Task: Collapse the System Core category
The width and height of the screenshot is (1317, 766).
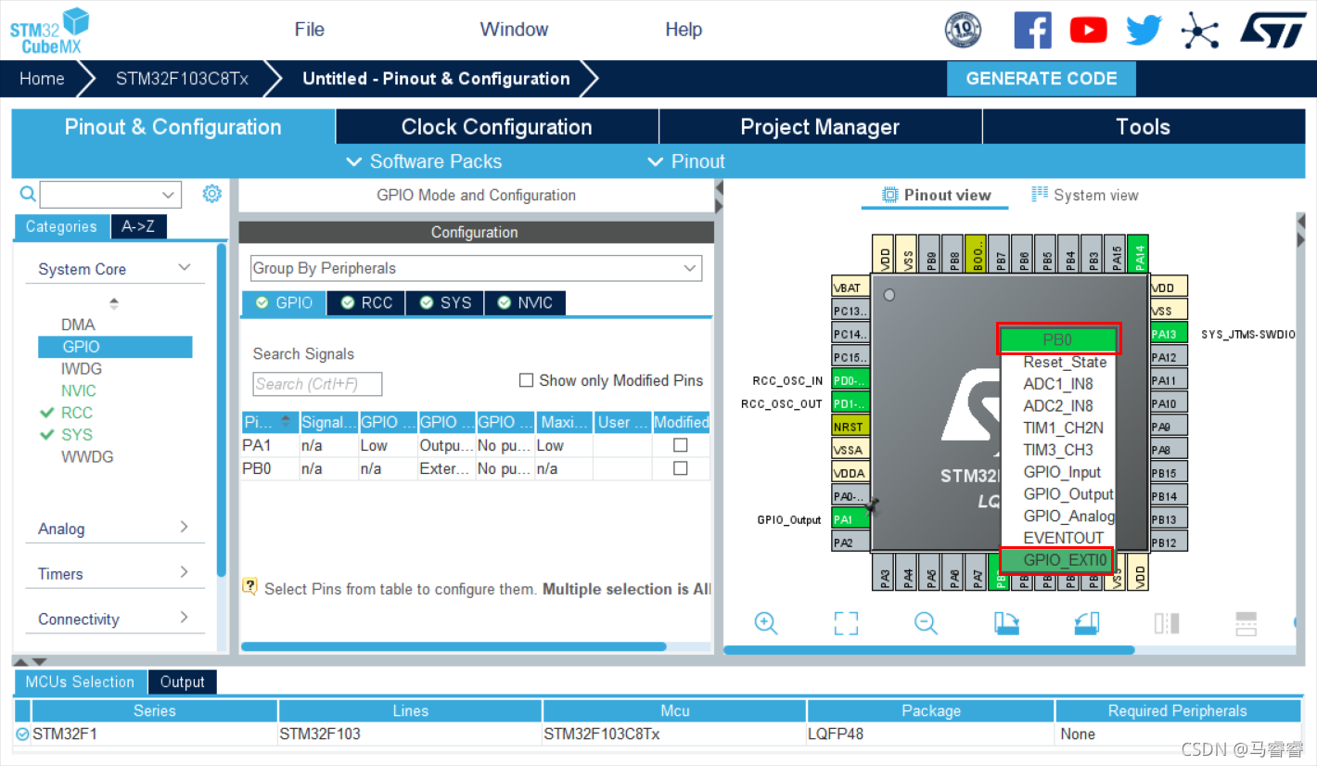Action: click(185, 268)
